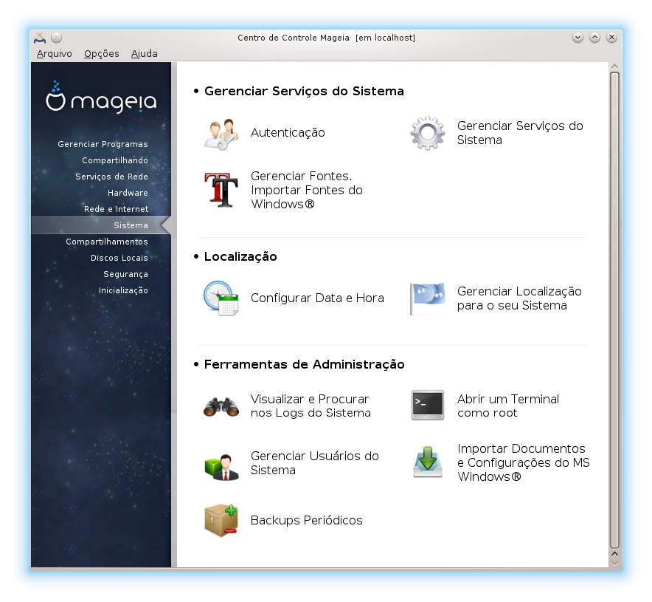652x602 pixels.
Task: Switch to the Hardware category
Action: coord(128,193)
